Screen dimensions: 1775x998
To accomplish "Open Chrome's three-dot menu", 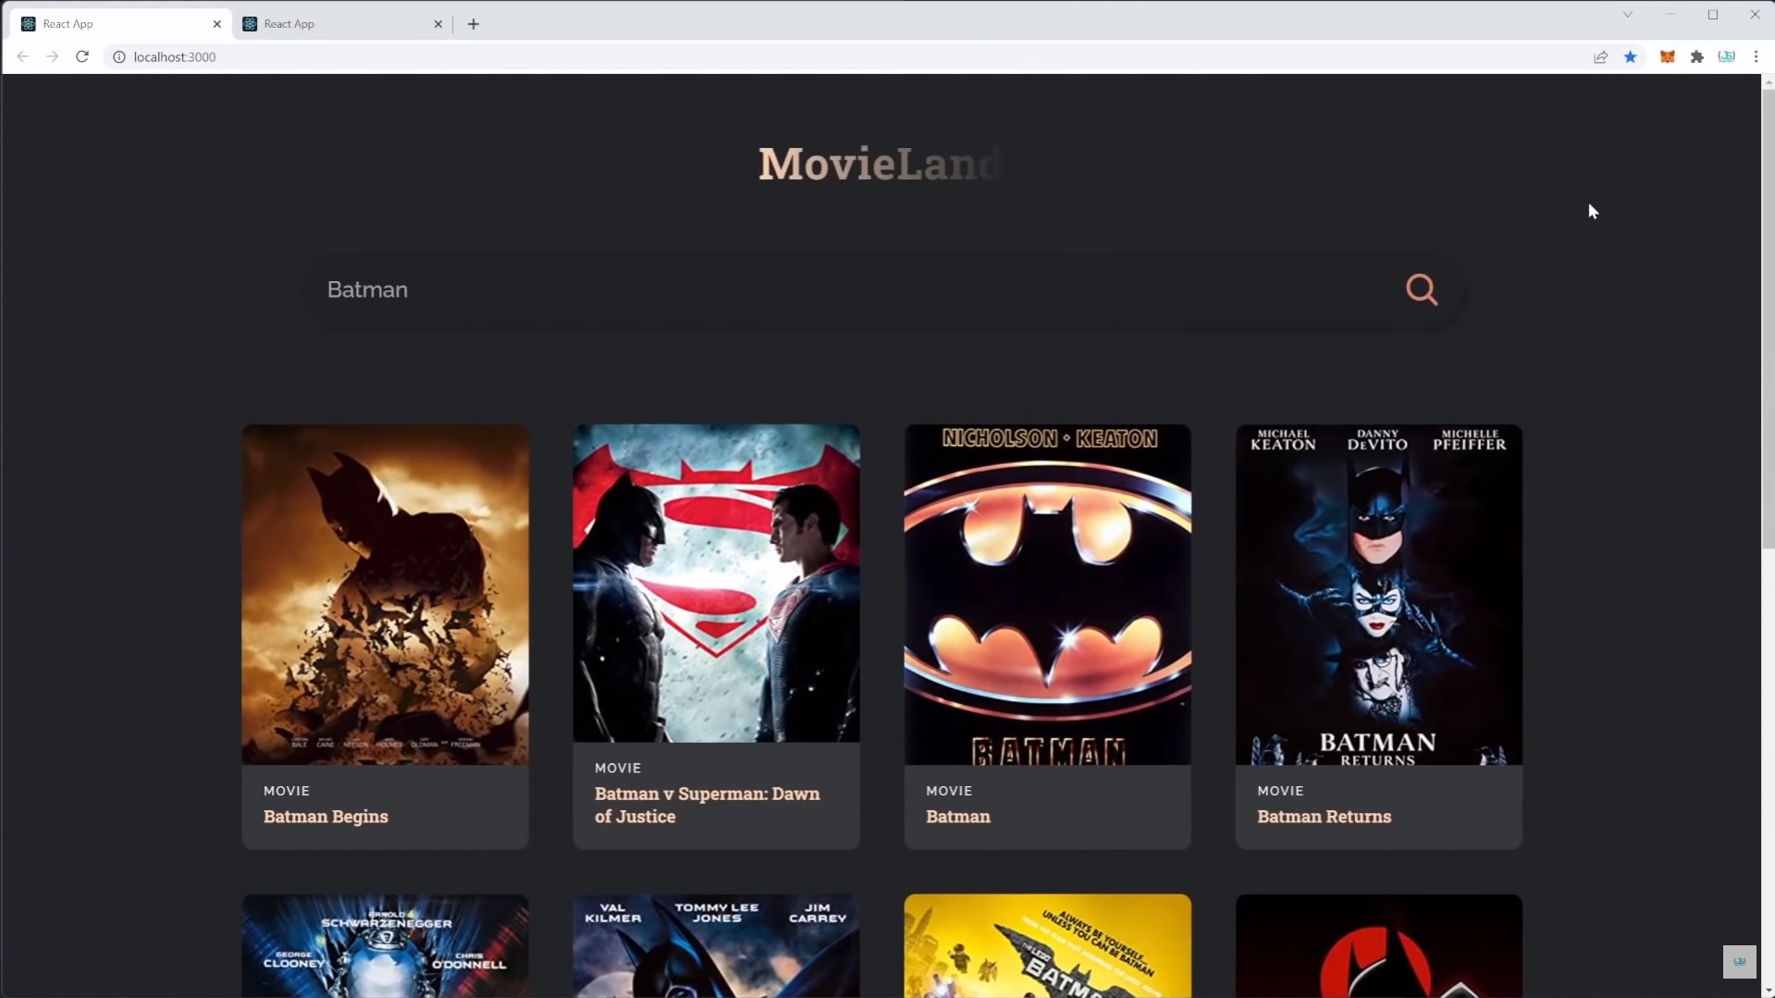I will click(1756, 56).
